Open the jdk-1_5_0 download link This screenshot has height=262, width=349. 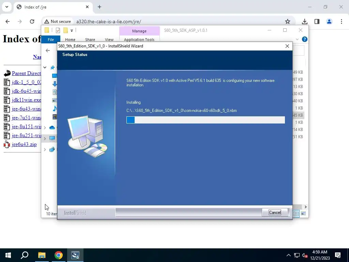point(26,82)
